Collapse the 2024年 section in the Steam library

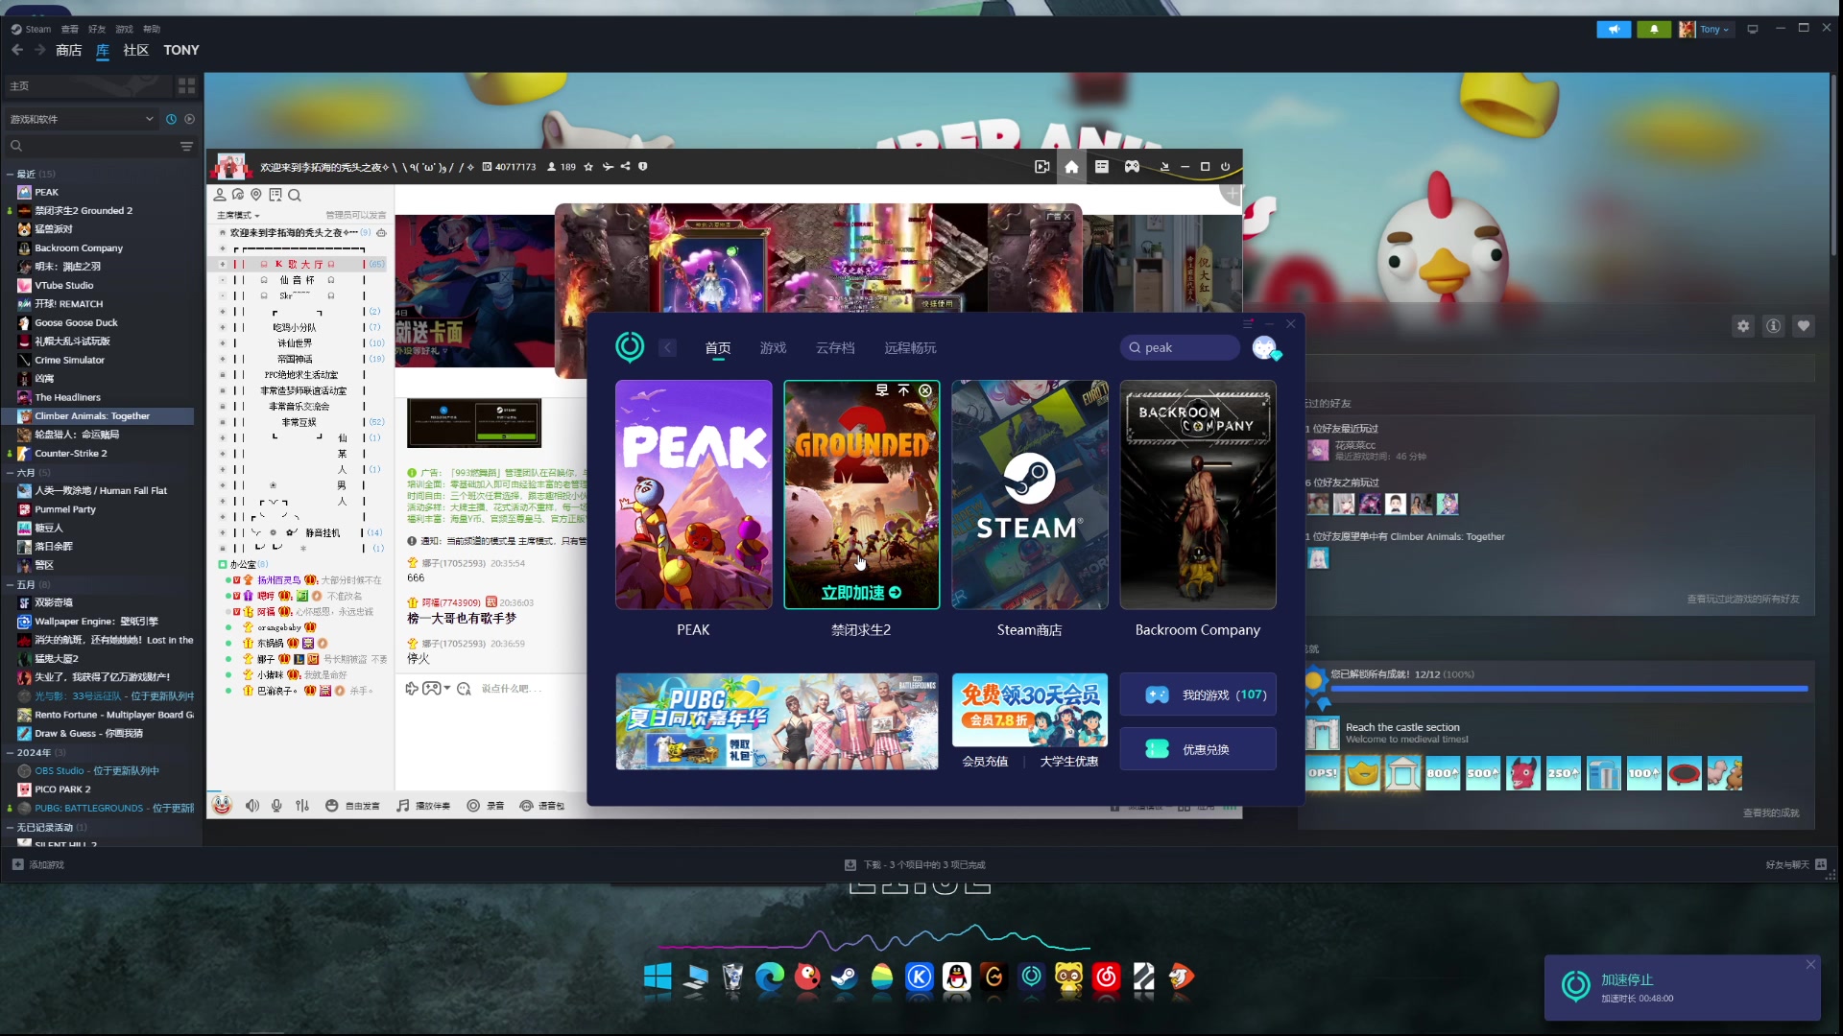tap(10, 753)
